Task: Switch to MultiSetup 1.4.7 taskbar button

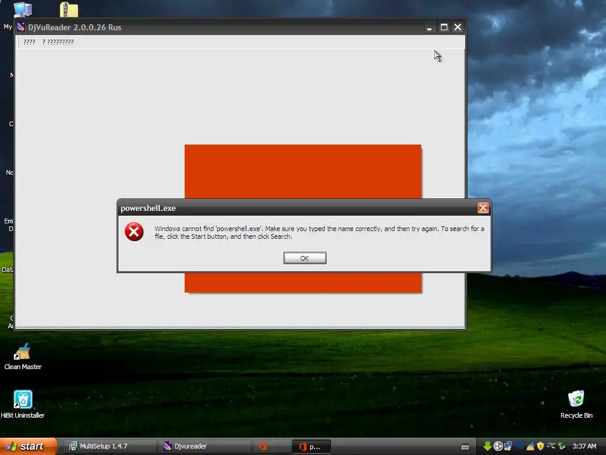Action: point(108,446)
